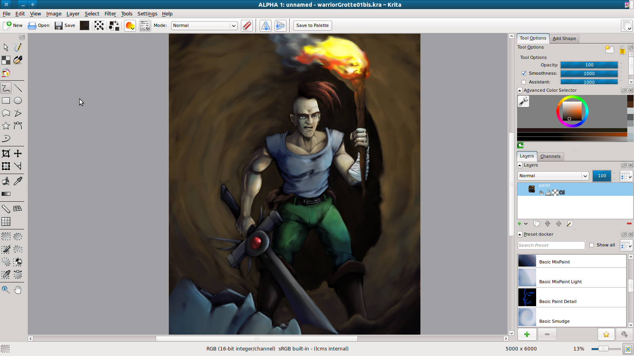Adjust the zoom slider in status bar
The image size is (634, 356).
(x=605, y=349)
